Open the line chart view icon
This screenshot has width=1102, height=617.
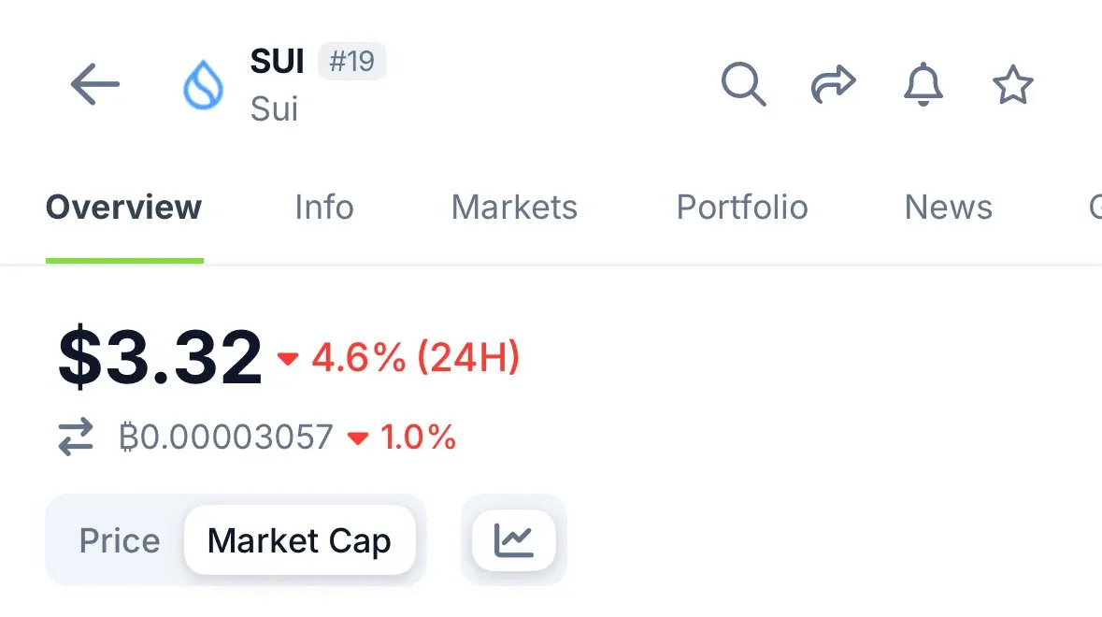pos(514,539)
